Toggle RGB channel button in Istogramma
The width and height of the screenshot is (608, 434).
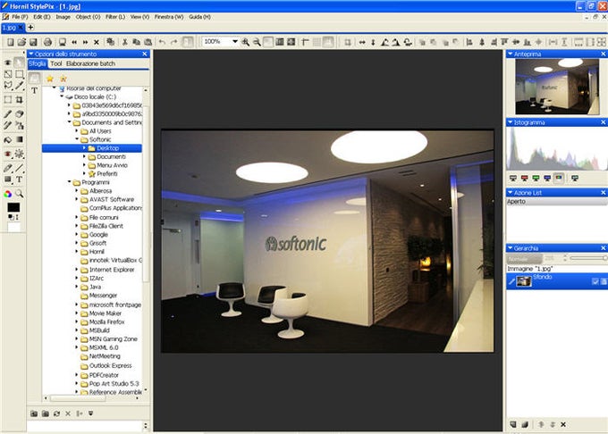pos(558,178)
